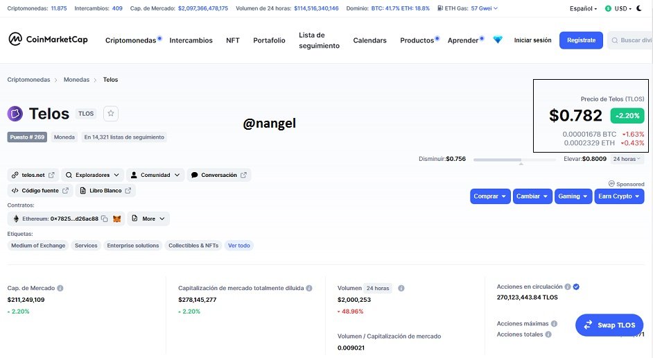The image size is (653, 358).
Task: Show info icon for Acciones totales
Action: tap(548, 334)
